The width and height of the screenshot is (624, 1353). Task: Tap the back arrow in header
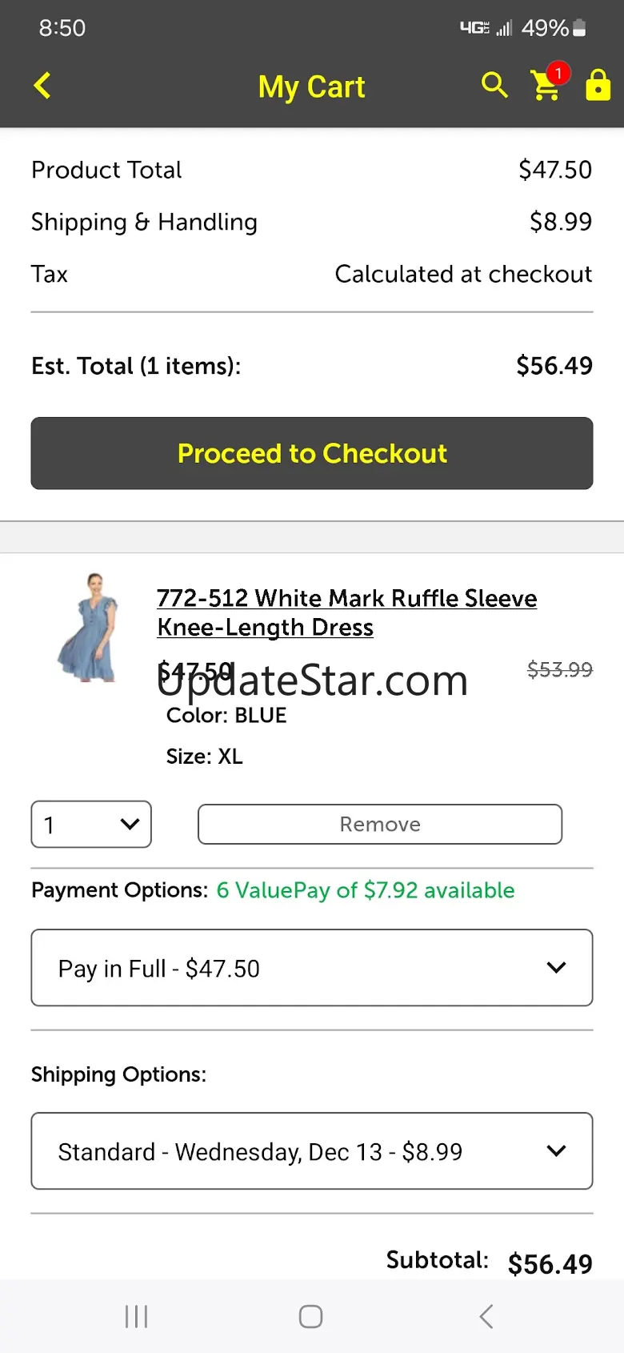click(42, 86)
